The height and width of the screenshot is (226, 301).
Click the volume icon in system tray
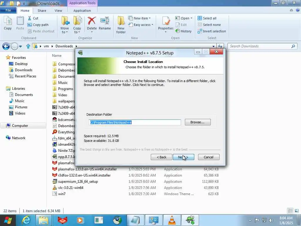coord(271,220)
